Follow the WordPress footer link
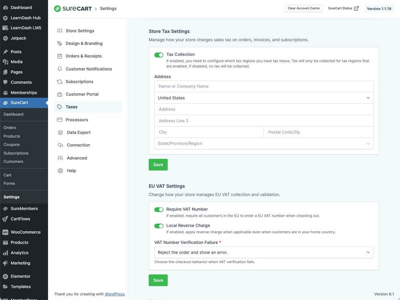This screenshot has height=300, width=400. [114, 294]
